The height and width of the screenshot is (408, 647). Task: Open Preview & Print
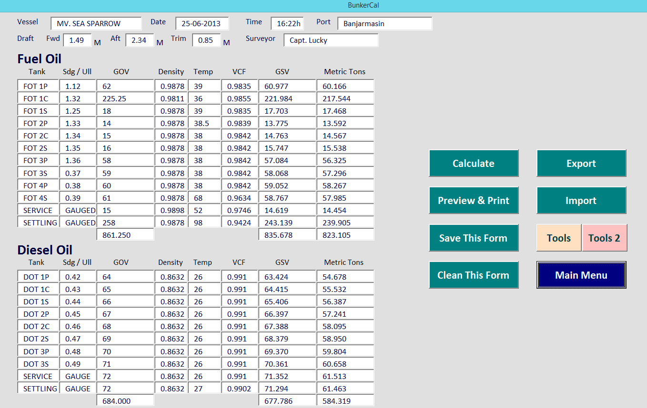[474, 200]
